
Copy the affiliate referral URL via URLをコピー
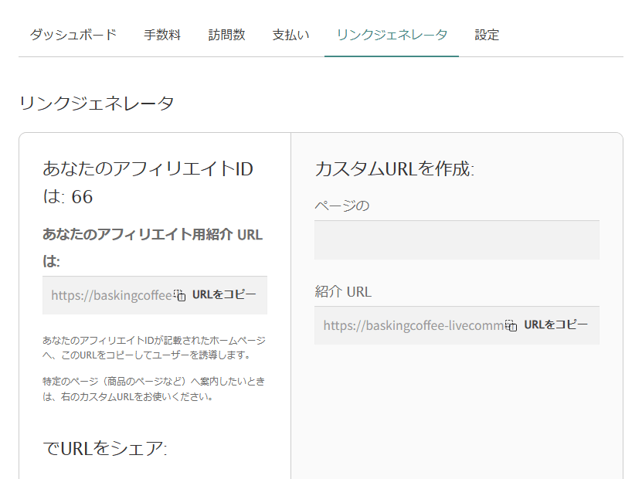[224, 295]
